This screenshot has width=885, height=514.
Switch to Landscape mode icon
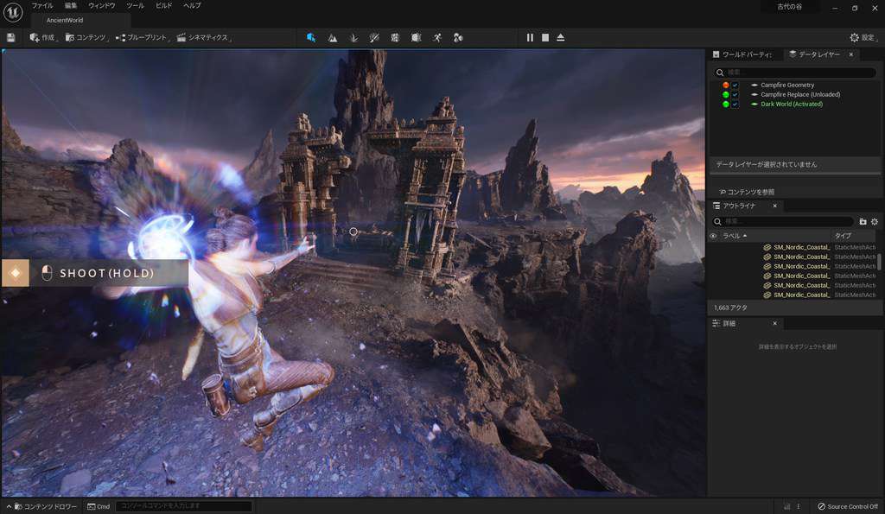[333, 38]
